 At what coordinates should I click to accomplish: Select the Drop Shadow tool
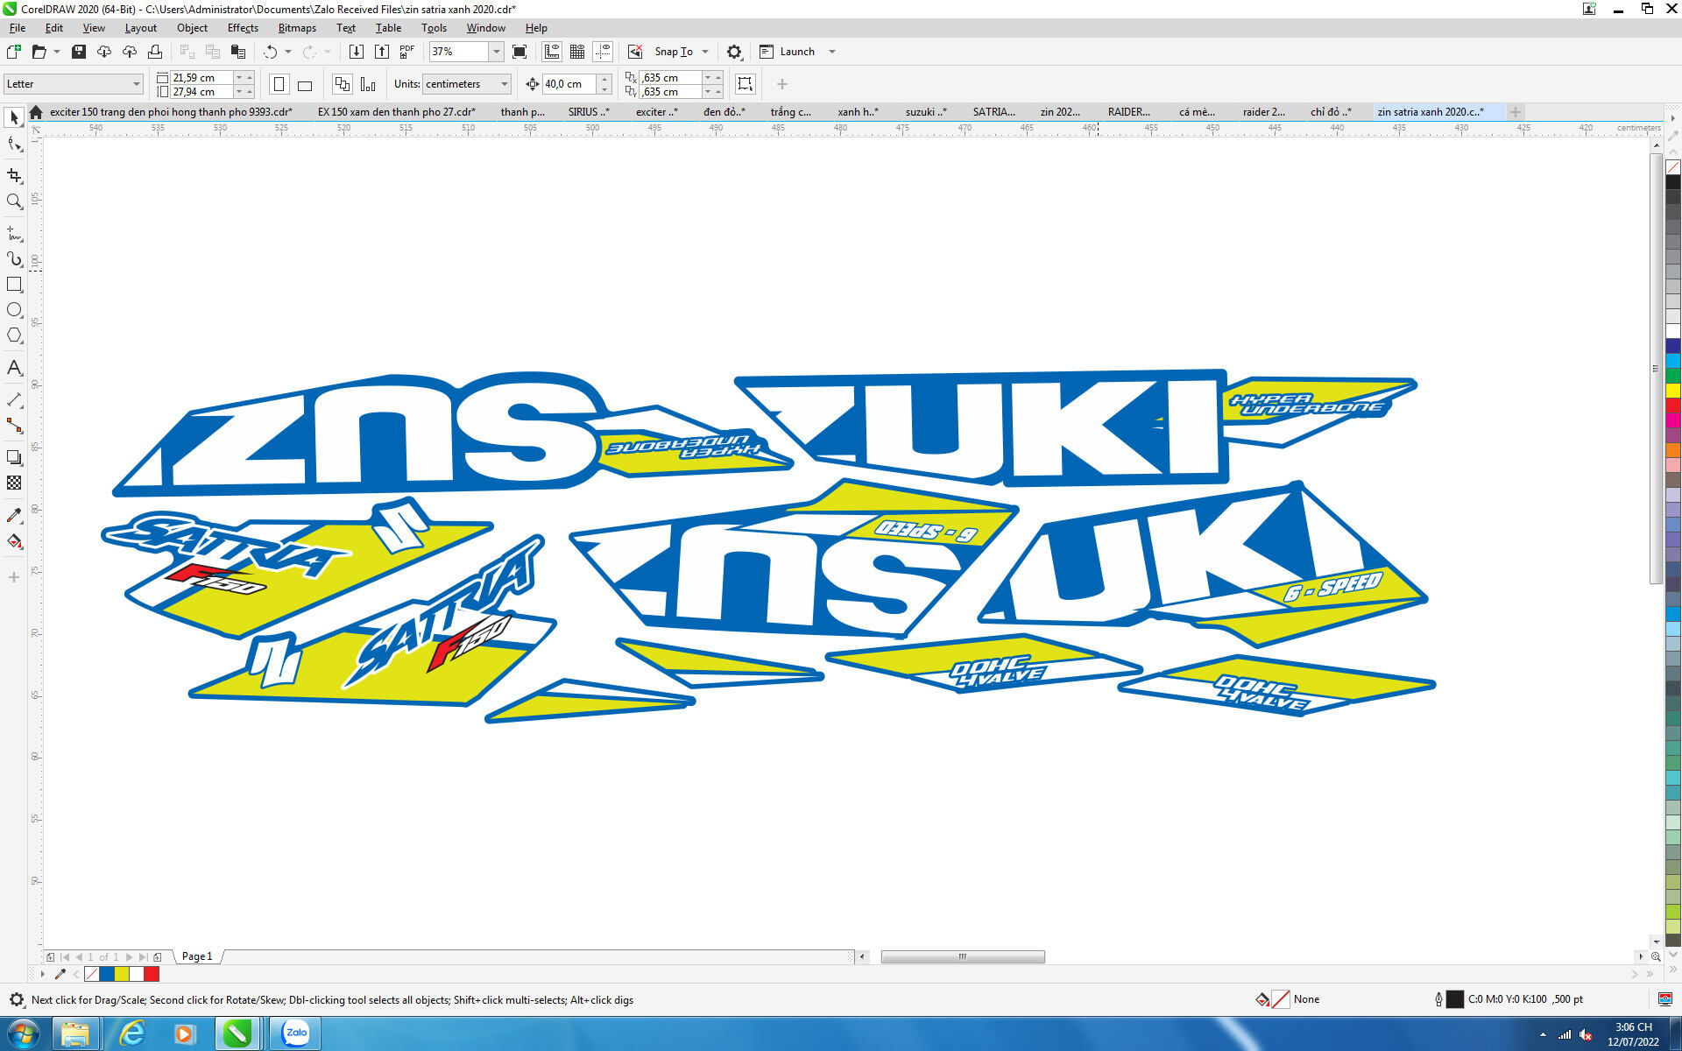point(14,457)
